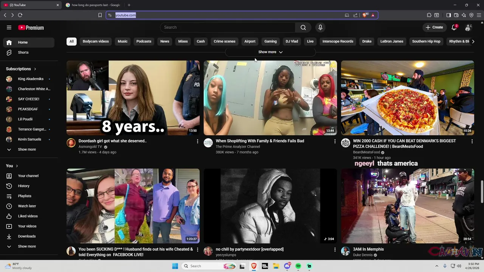The height and width of the screenshot is (272, 484).
Task: Select the LeBron James chip
Action: [x=392, y=42]
